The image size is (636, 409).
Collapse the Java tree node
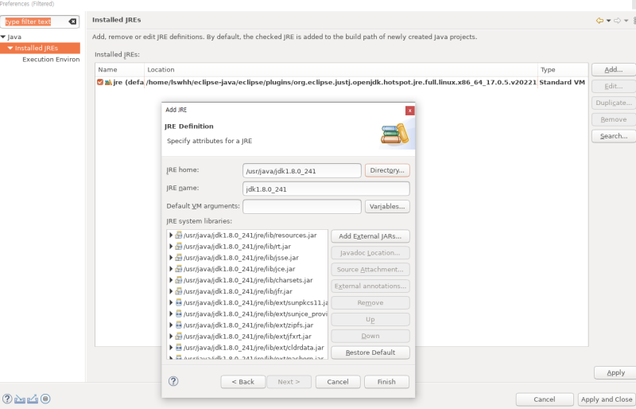click(3, 37)
